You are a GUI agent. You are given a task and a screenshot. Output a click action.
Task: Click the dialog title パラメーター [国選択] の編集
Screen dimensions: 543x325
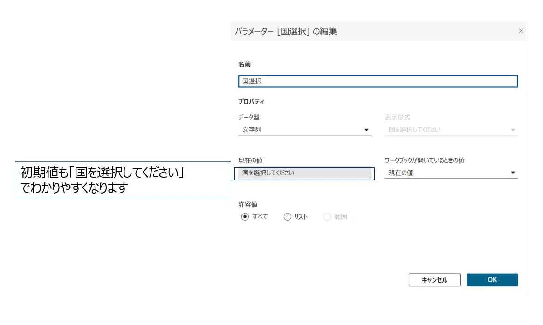[x=286, y=31]
